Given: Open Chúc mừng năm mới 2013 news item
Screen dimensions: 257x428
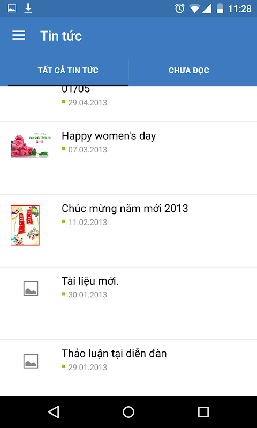Looking at the screenshot, I should (x=128, y=231).
